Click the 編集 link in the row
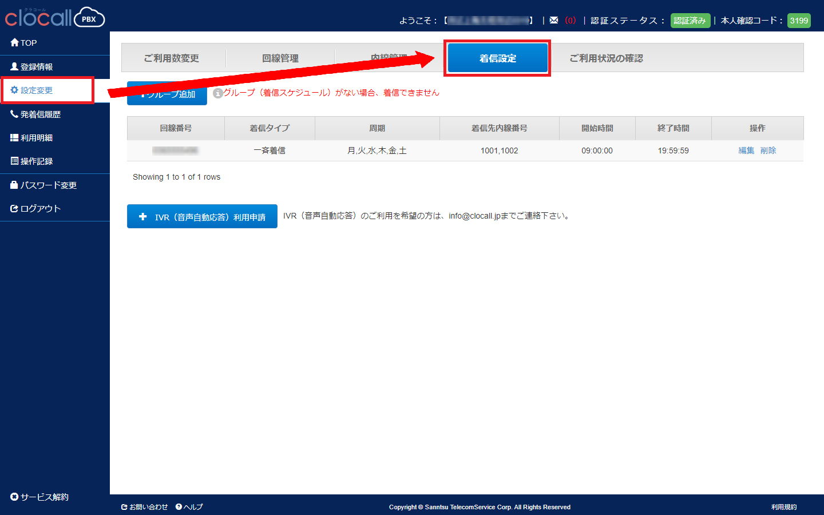 point(746,150)
